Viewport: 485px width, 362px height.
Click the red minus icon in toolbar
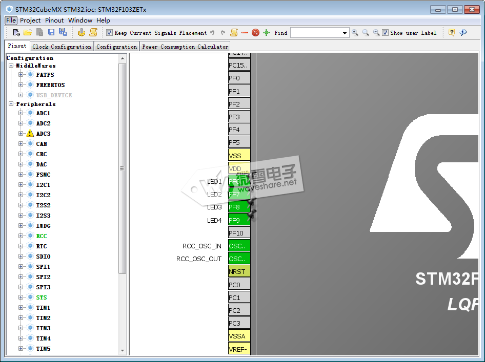tap(245, 33)
